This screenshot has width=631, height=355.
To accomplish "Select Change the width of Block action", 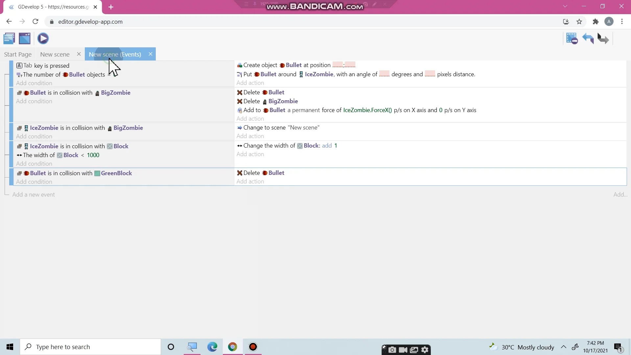I will tap(287, 146).
